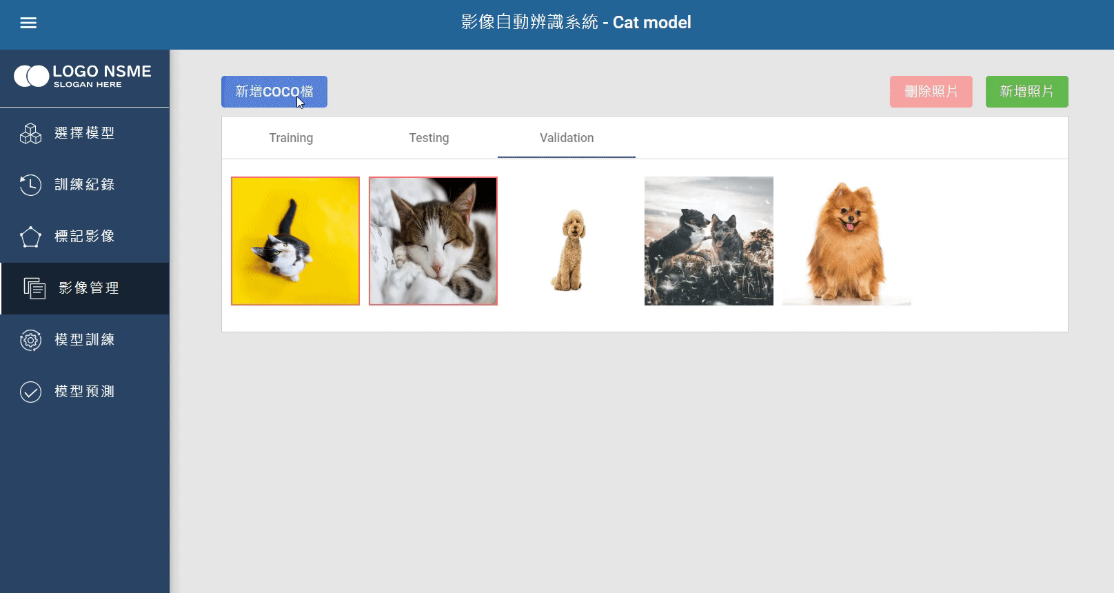Click the 影像自動辨識系統 - Cat model title

pyautogui.click(x=576, y=22)
